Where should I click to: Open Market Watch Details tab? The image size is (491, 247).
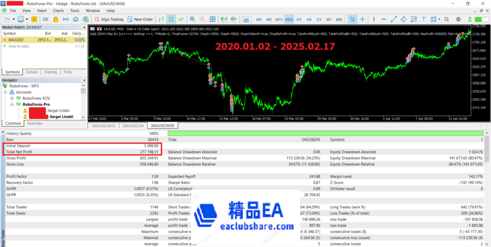click(x=32, y=72)
